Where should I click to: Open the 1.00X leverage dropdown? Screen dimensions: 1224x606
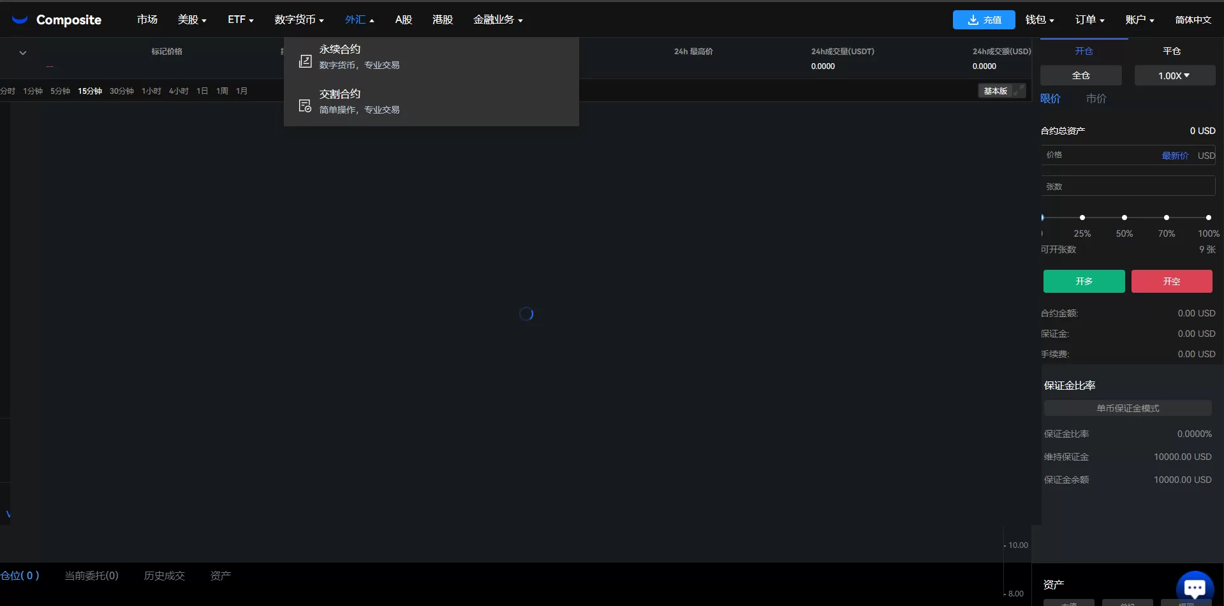point(1174,75)
